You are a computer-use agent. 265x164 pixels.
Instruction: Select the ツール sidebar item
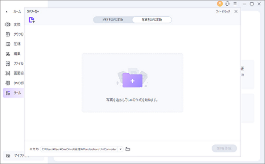(14, 93)
